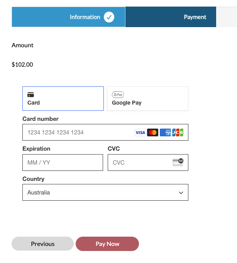The height and width of the screenshot is (263, 237).
Task: Click the American Express logo
Action: tap(165, 132)
